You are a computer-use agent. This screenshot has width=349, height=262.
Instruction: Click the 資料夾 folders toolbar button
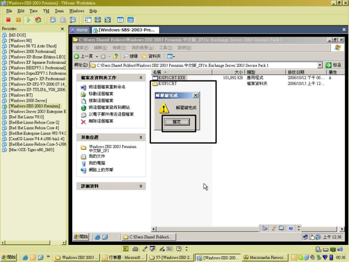point(151,56)
